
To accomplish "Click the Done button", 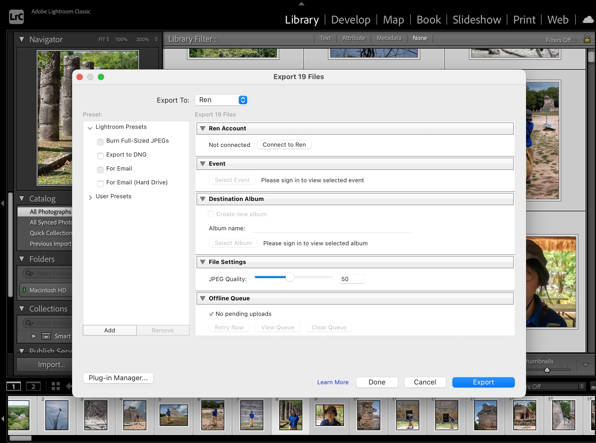I will [377, 382].
